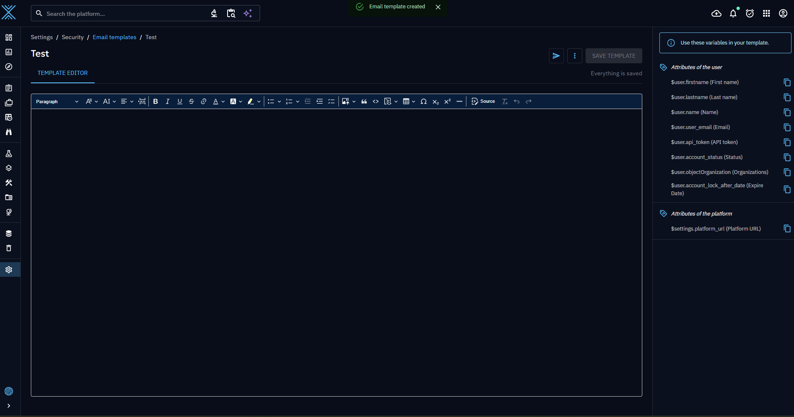Click the Save Template button
794x417 pixels.
(614, 56)
